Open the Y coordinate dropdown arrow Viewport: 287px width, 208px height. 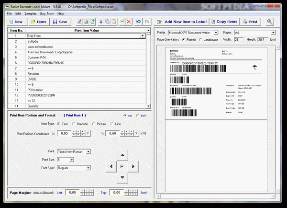click(136, 133)
